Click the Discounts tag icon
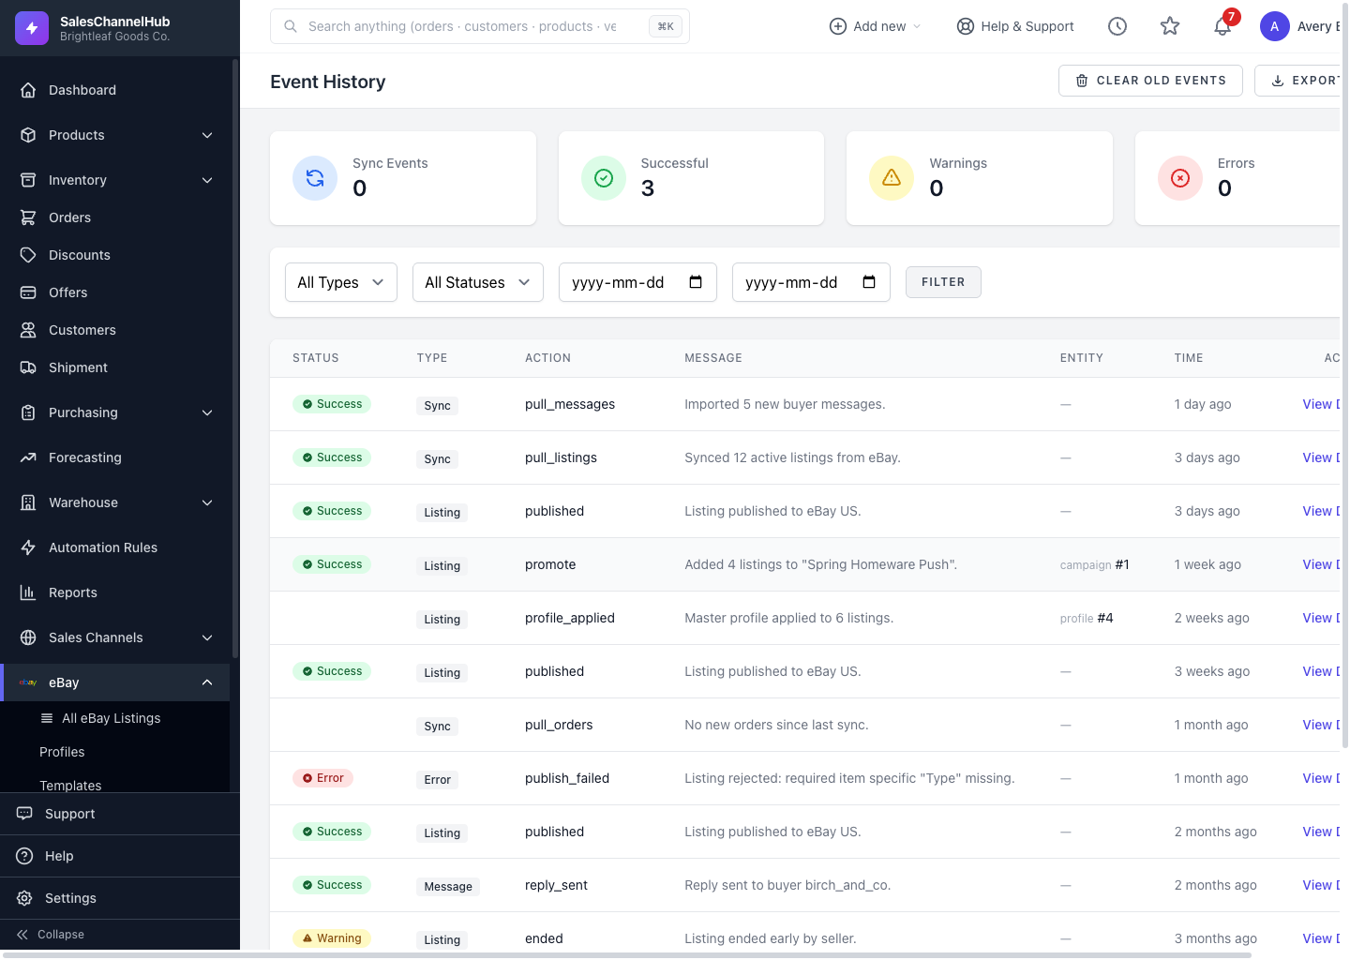The height and width of the screenshot is (960, 1350). [x=28, y=255]
